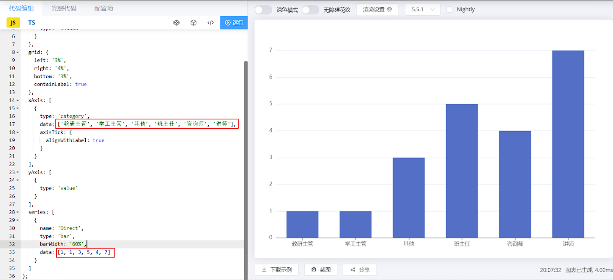Check the Nightly checkbox

tap(449, 9)
